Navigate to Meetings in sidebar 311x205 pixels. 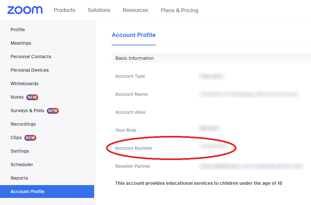pyautogui.click(x=21, y=43)
